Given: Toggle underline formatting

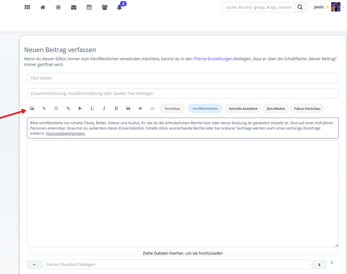Looking at the screenshot, I should click(x=92, y=109).
